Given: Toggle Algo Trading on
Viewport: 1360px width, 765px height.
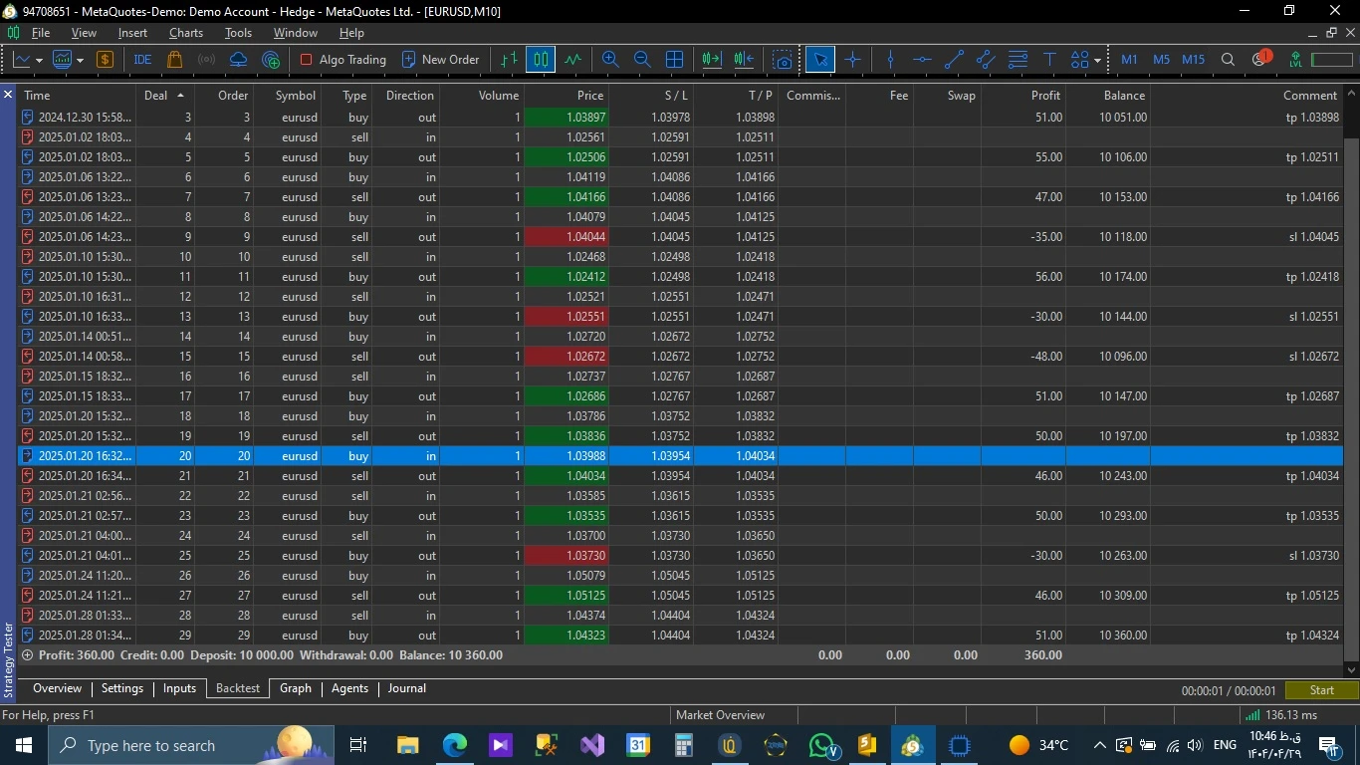Looking at the screenshot, I should pyautogui.click(x=342, y=60).
